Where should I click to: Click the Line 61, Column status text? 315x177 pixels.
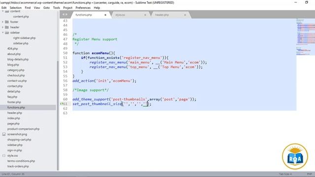pyautogui.click(x=13, y=174)
